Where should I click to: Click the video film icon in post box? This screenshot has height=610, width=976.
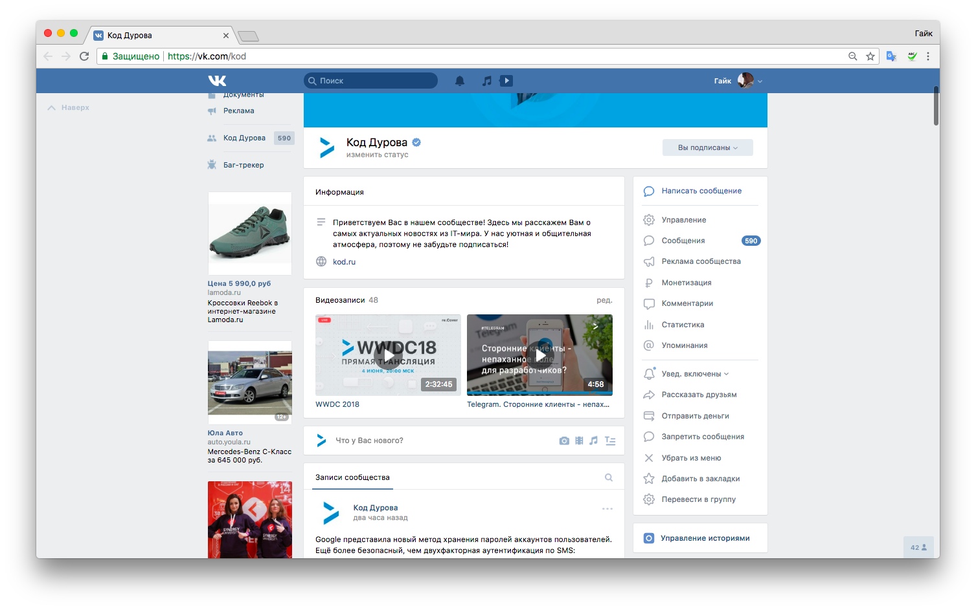tap(579, 441)
